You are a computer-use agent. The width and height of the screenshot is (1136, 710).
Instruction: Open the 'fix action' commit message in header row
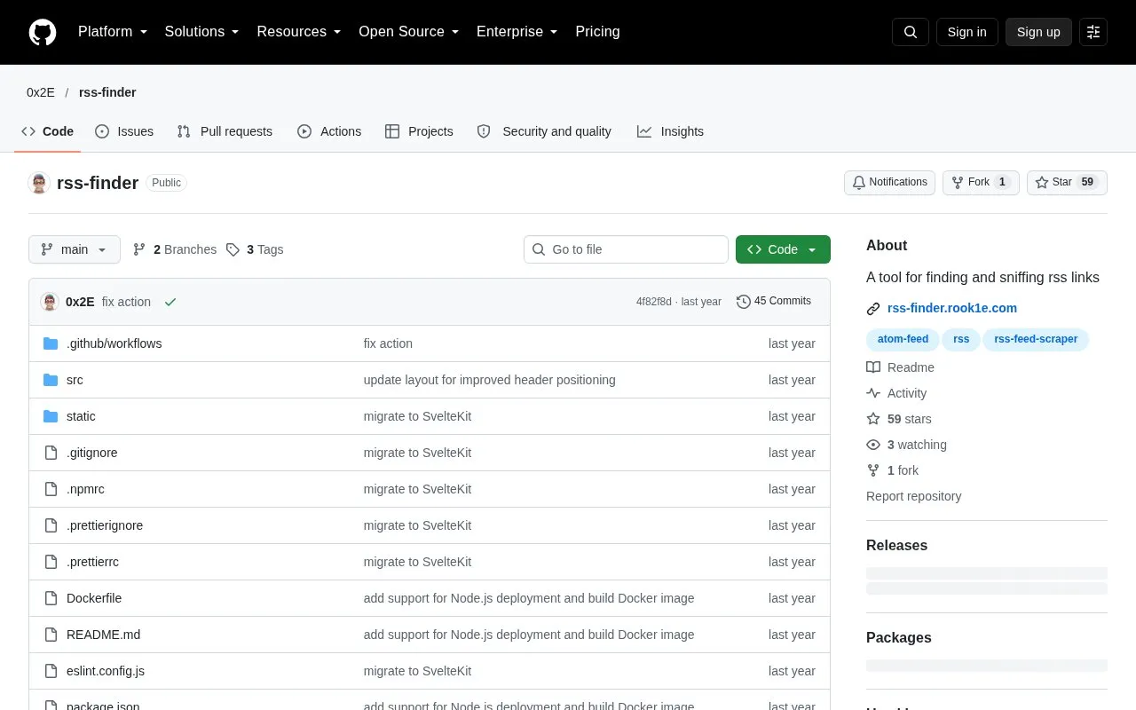click(x=126, y=302)
